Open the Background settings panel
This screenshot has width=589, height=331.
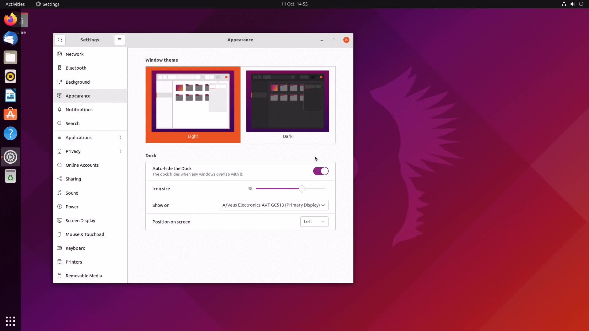click(90, 82)
